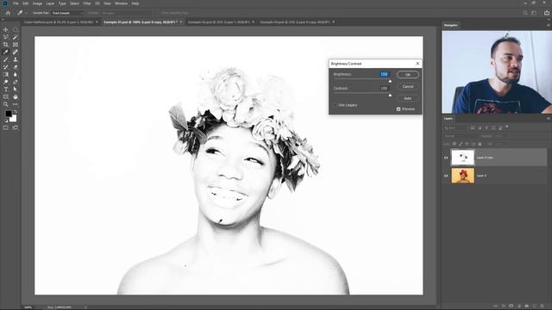
Task: Click the black foreground color swatch
Action: pyautogui.click(x=8, y=114)
